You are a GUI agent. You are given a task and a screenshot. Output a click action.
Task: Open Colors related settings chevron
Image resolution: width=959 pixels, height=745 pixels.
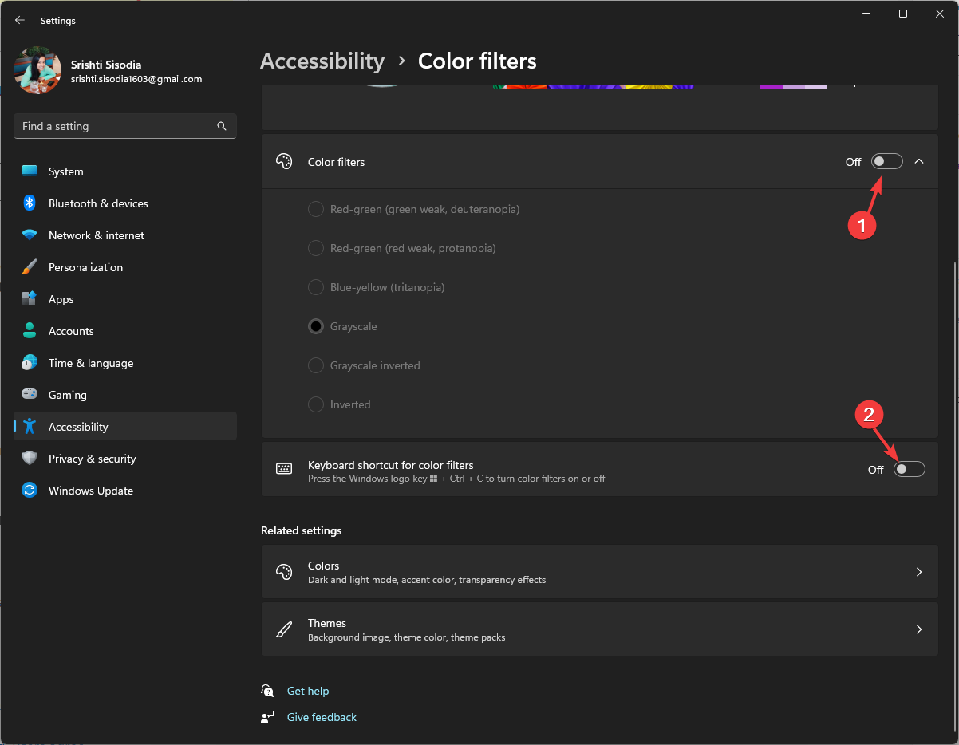[919, 572]
